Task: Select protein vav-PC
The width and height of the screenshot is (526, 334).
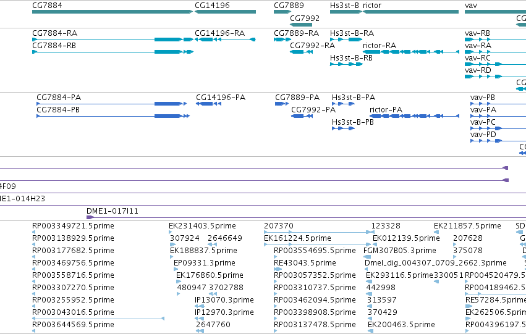Action: 498,128
